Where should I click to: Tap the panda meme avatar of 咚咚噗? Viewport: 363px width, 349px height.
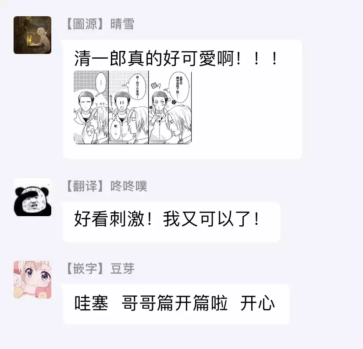pyautogui.click(x=32, y=197)
